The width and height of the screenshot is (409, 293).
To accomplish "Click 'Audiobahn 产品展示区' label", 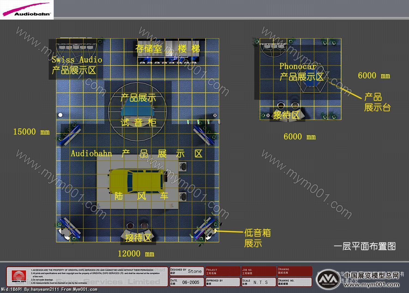I will pos(137,153).
